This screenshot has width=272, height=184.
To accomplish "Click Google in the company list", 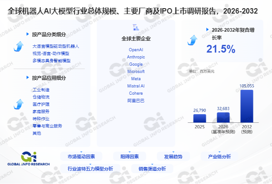I will [x=136, y=64].
